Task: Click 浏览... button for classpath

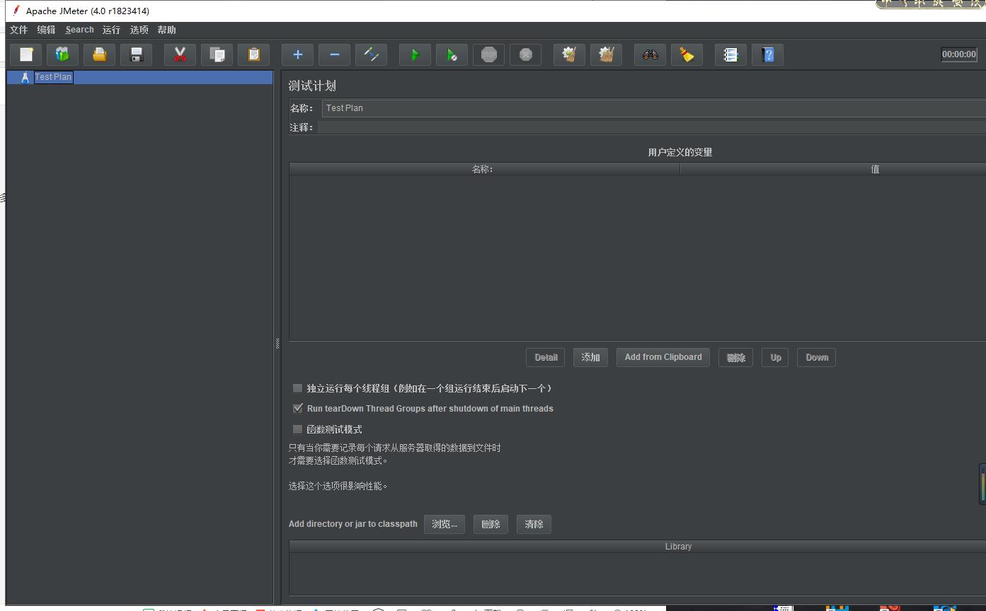Action: [445, 524]
